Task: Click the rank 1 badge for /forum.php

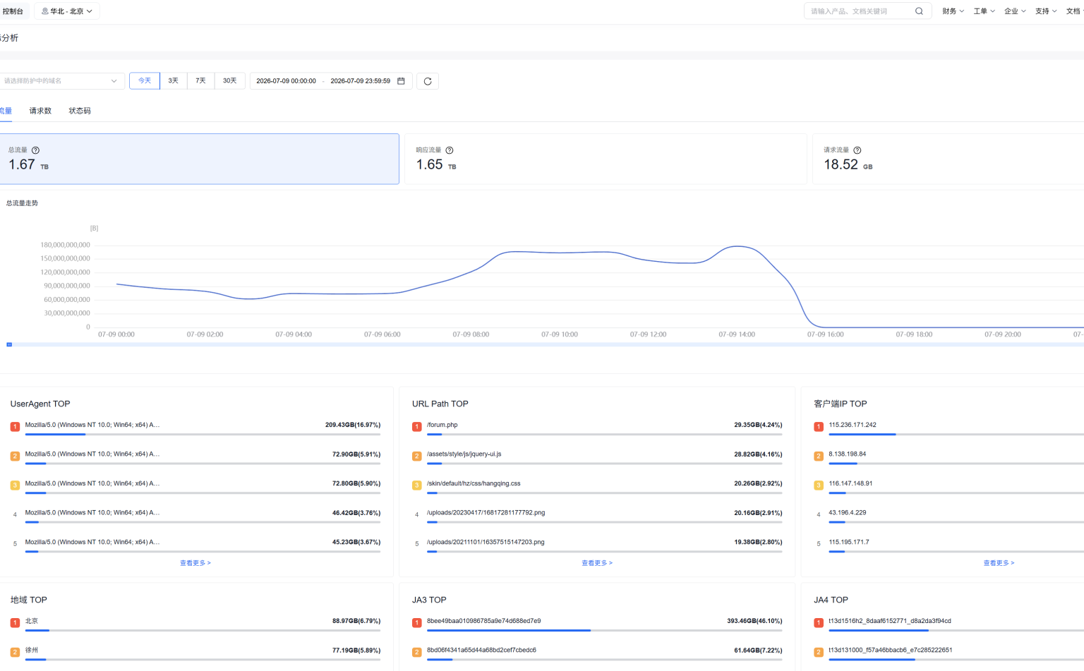Action: pos(416,426)
